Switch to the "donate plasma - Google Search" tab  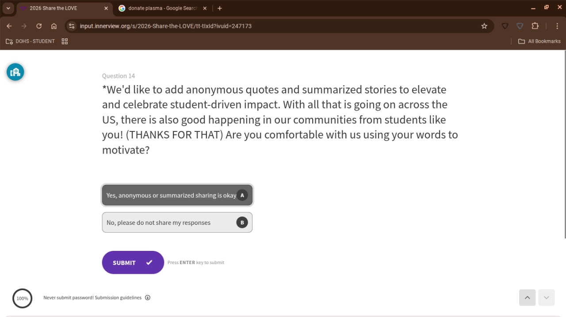click(162, 8)
